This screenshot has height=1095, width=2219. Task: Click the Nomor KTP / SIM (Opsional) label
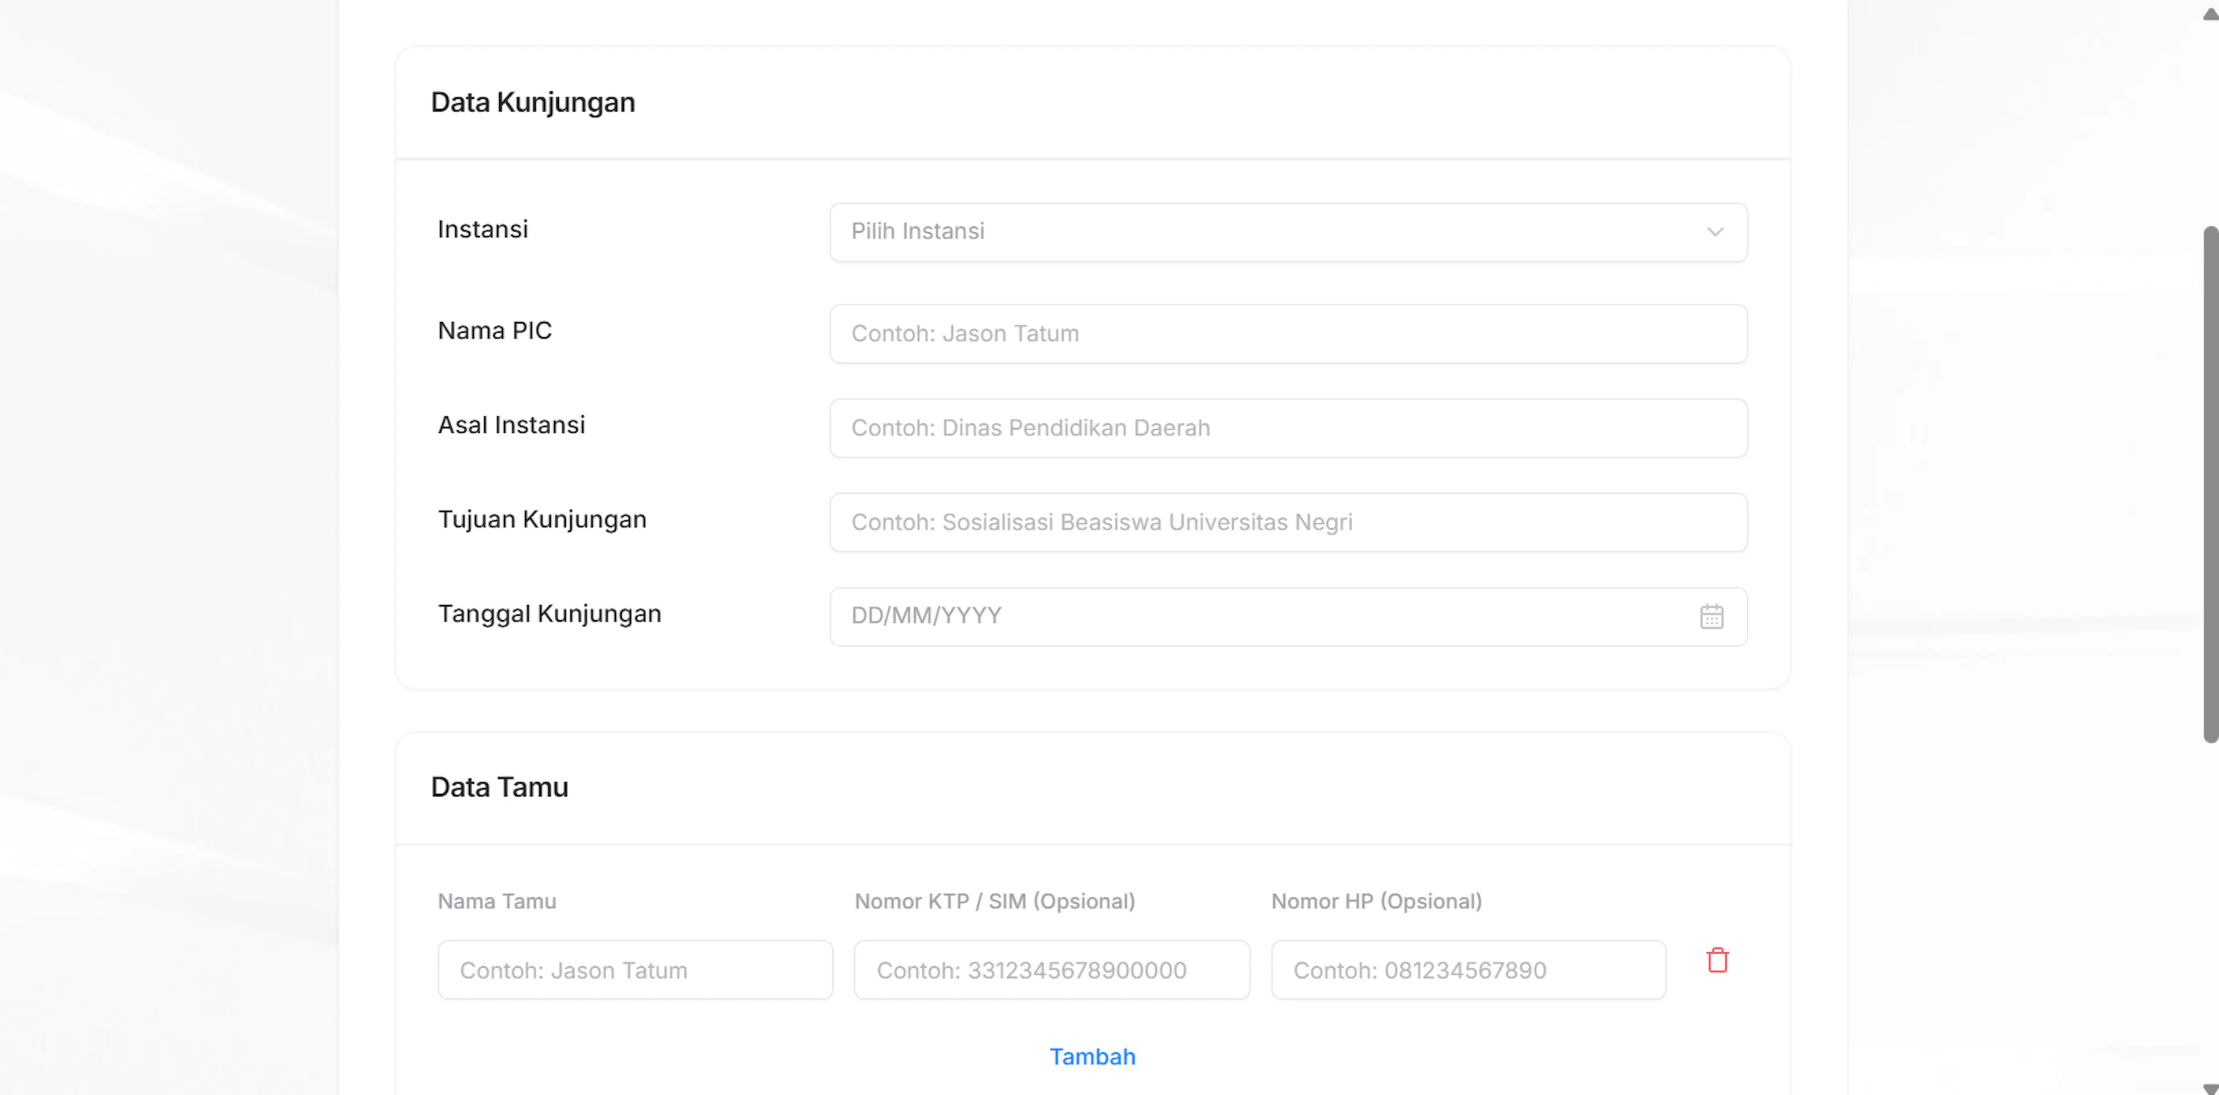(x=995, y=902)
